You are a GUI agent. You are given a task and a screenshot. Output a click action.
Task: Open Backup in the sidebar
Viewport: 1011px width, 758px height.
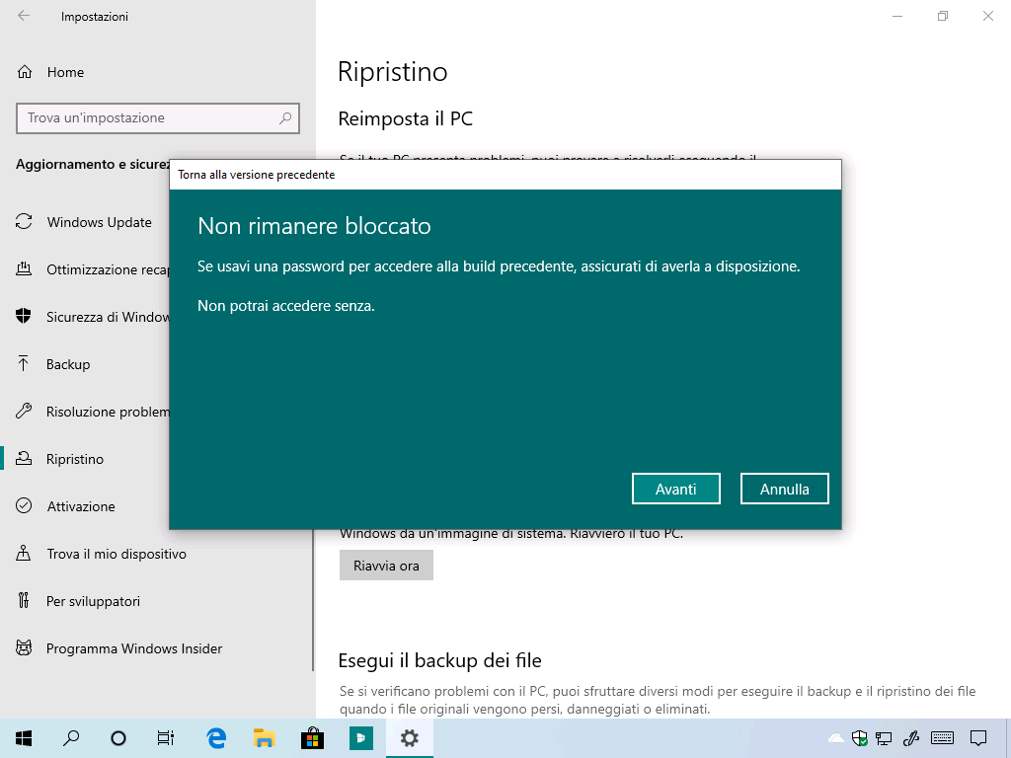click(x=68, y=364)
